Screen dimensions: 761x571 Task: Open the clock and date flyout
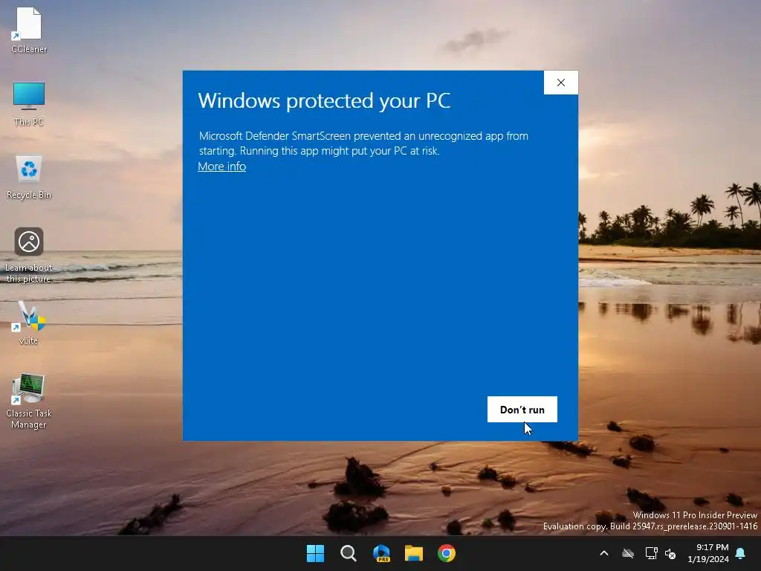[x=708, y=553]
